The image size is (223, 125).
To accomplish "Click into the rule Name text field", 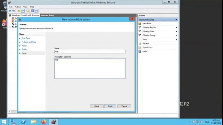I will (x=90, y=52).
